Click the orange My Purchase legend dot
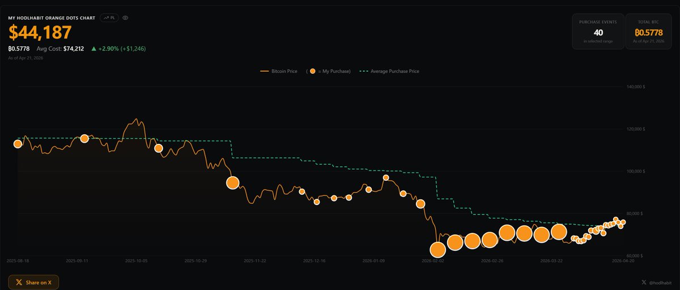Image resolution: width=680 pixels, height=290 pixels. click(313, 71)
